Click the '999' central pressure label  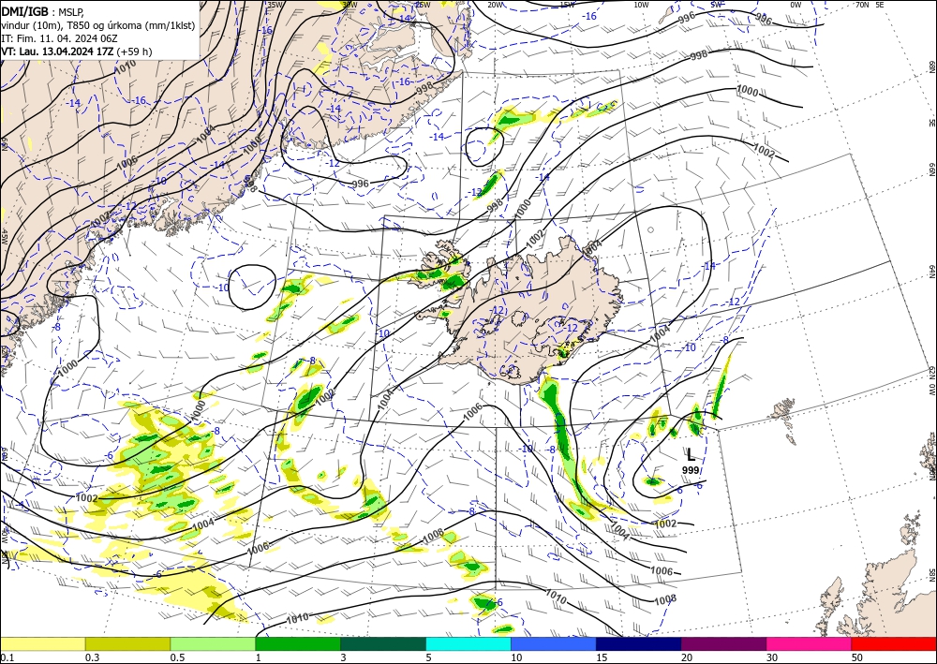click(x=691, y=470)
